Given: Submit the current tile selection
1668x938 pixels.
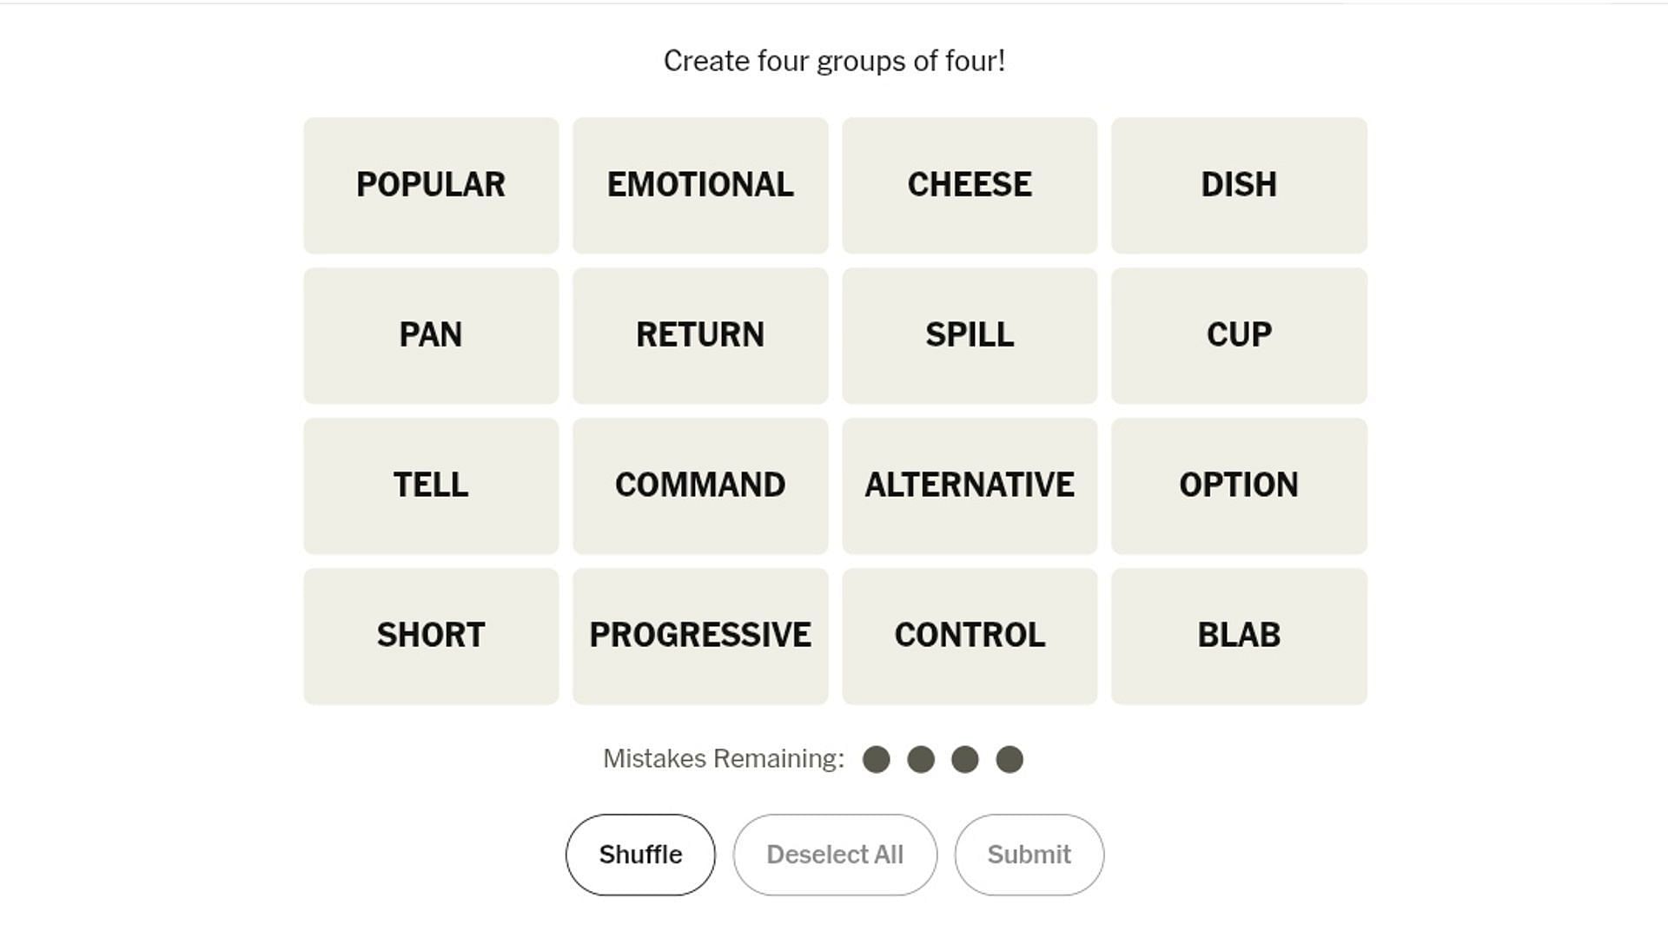Looking at the screenshot, I should [1029, 853].
